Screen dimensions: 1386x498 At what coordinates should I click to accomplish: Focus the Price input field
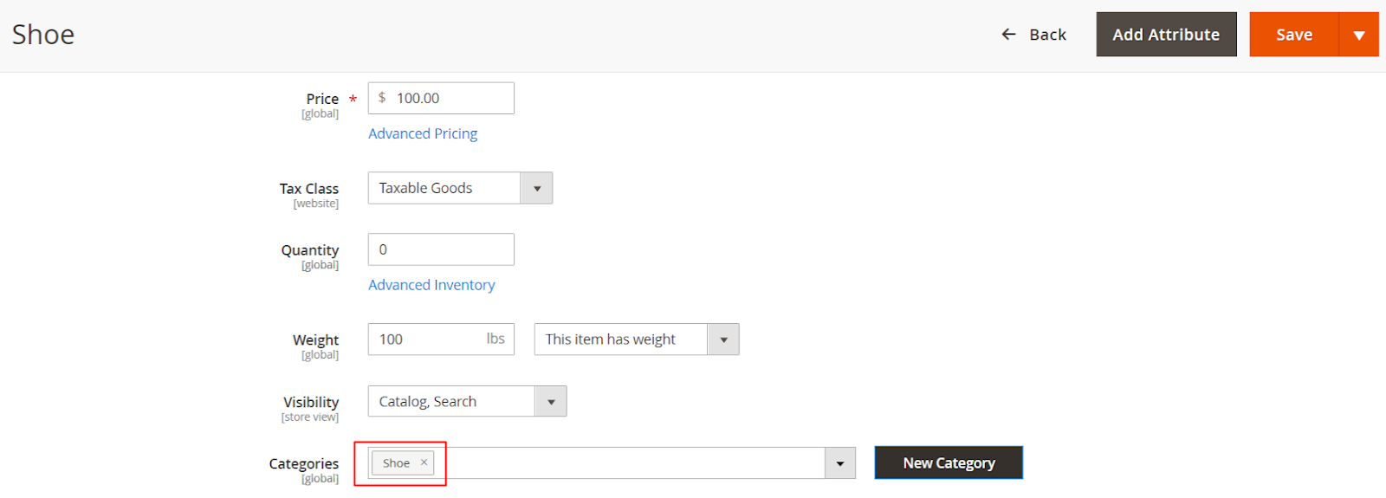coord(450,99)
